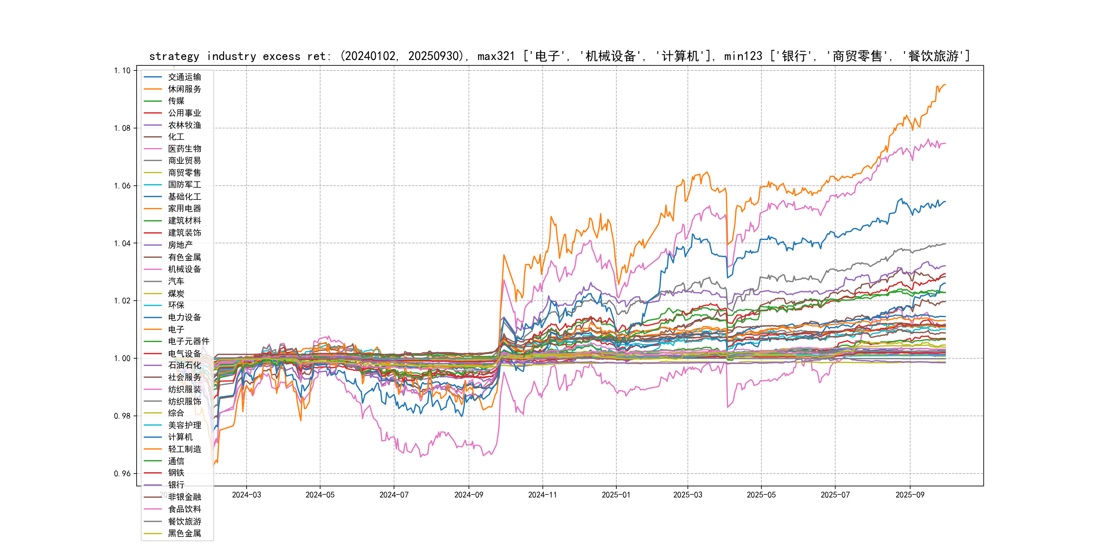Click the 1.08 y-axis tick label
Screen dimensions: 1093x546
point(122,128)
